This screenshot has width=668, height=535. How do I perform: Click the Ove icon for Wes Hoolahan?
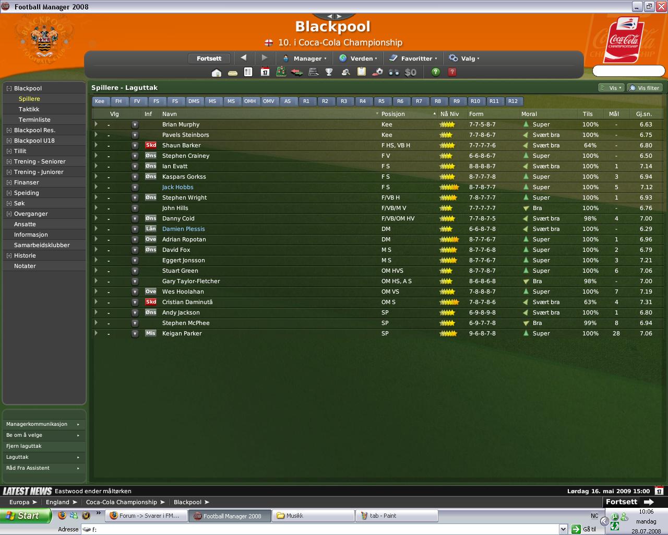(151, 292)
